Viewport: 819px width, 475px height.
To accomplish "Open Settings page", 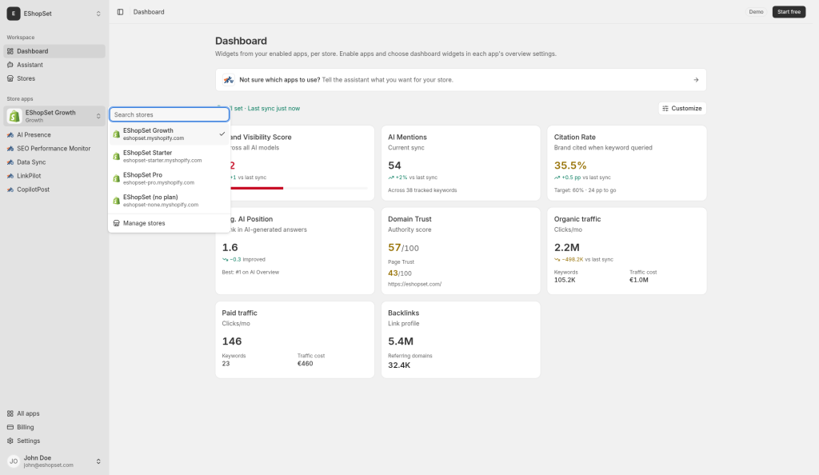I will coord(54,441).
